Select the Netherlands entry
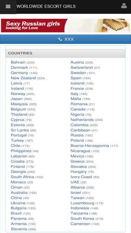The image size is (131, 233). tap(82, 120)
